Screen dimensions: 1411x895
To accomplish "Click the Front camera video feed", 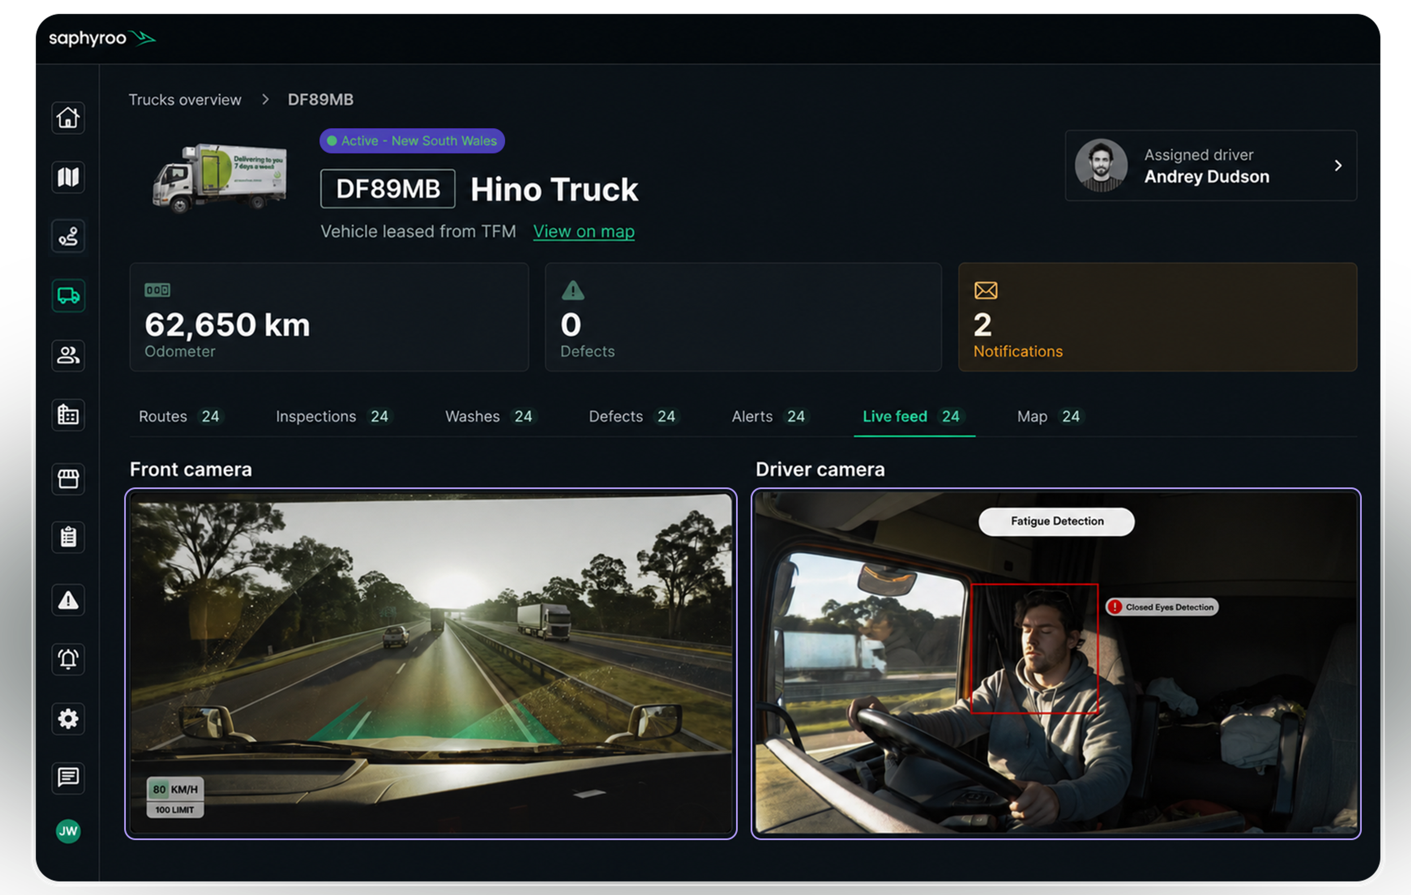I will pos(431,663).
